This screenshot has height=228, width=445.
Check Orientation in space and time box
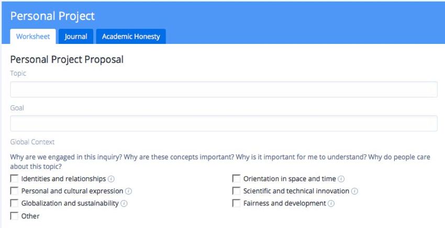pyautogui.click(x=236, y=178)
